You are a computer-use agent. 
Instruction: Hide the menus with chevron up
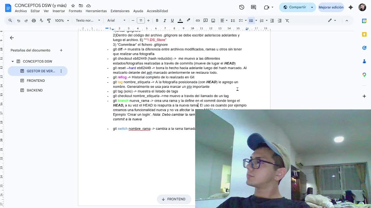click(347, 21)
